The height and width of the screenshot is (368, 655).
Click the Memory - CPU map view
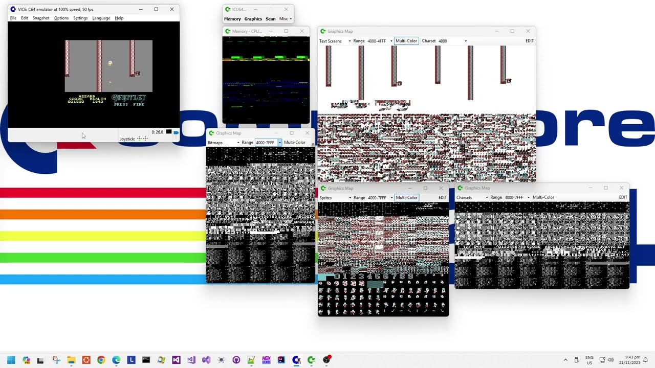pos(266,80)
